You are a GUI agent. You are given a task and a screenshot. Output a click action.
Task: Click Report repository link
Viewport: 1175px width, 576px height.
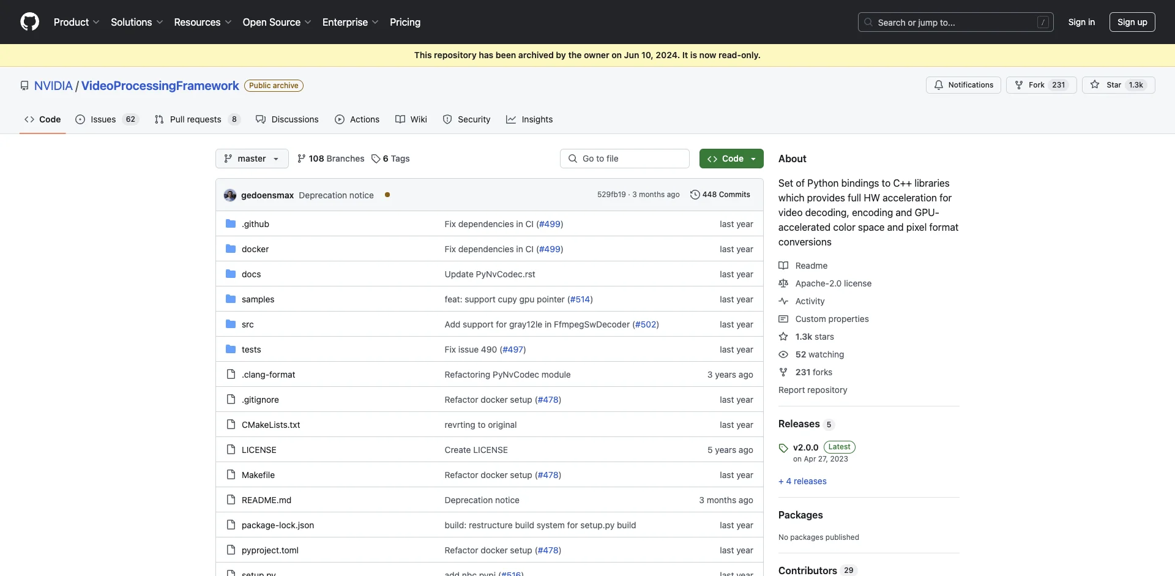(813, 390)
